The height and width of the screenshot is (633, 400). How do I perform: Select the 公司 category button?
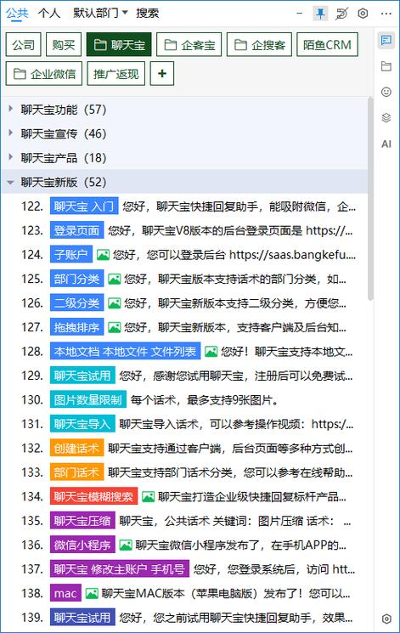pos(24,44)
